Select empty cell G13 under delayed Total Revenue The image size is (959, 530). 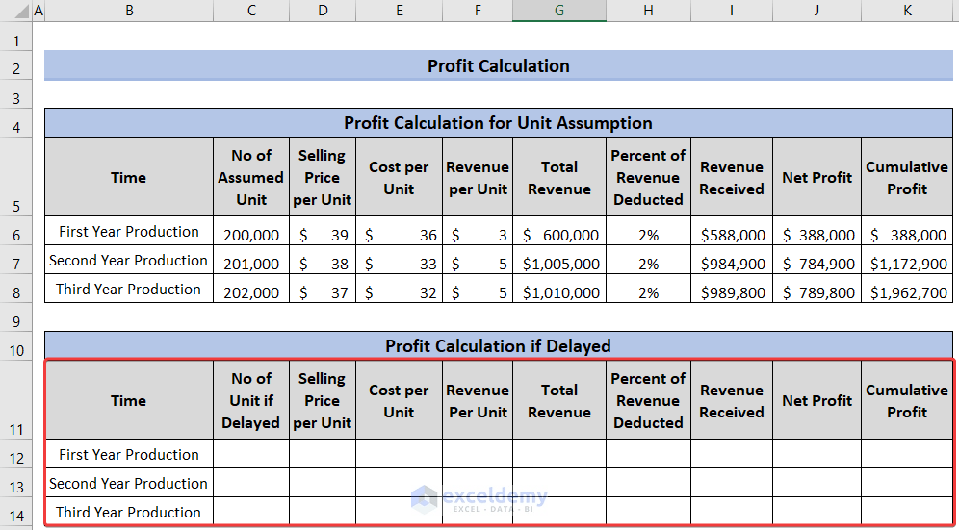click(559, 482)
